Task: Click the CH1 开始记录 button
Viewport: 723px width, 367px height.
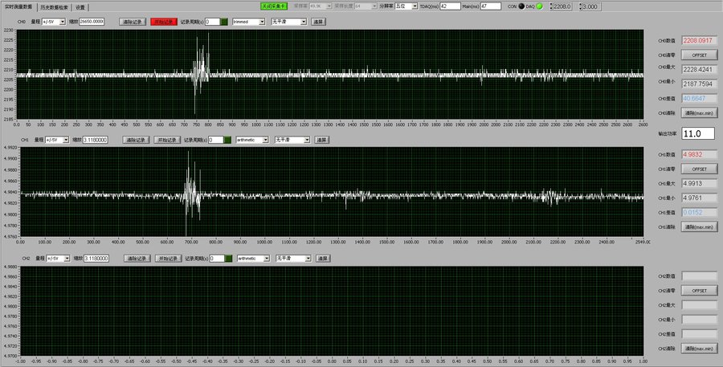Action: pyautogui.click(x=167, y=140)
